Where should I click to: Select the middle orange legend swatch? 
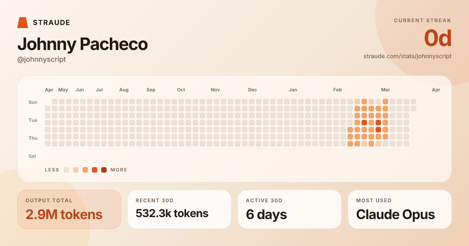(x=85, y=170)
